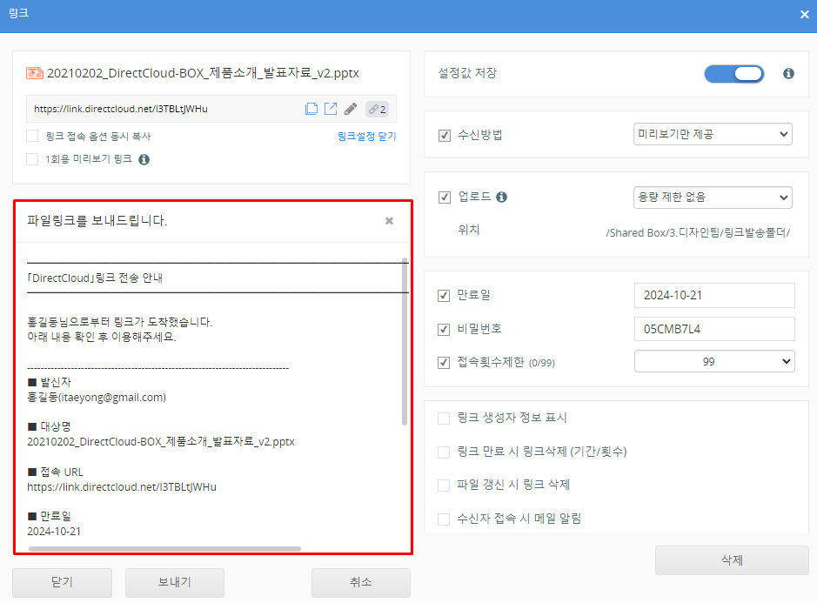Click the link count badge icon

[377, 109]
